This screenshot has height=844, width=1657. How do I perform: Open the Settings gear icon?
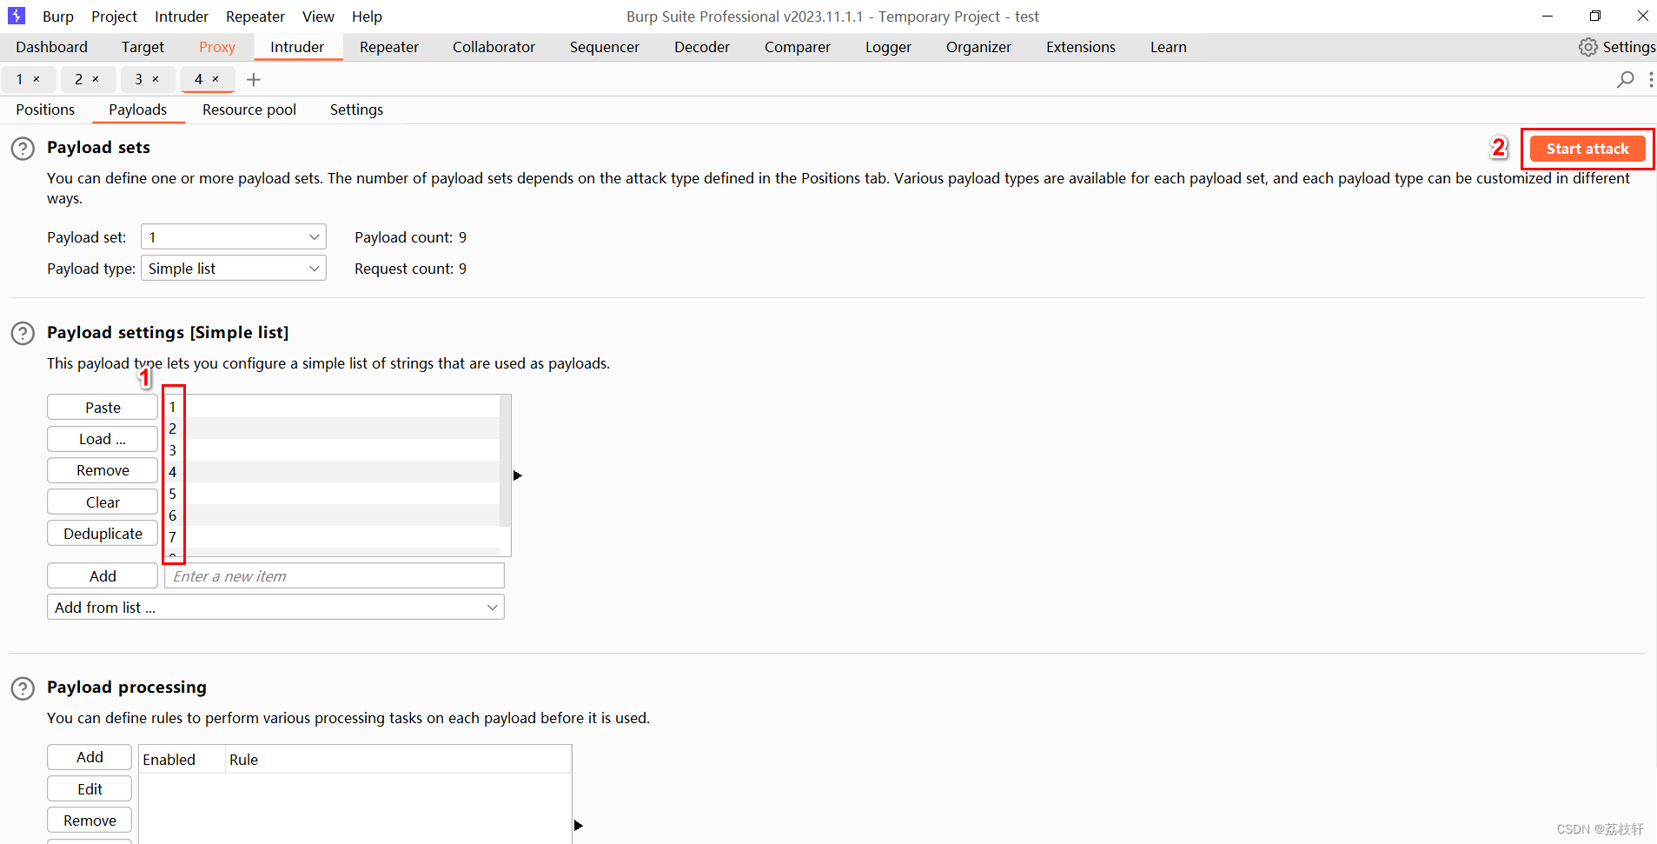coord(1587,47)
